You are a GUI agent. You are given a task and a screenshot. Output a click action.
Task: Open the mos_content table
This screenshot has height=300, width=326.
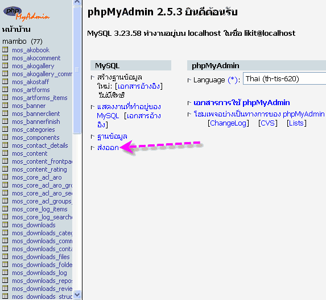point(30,153)
